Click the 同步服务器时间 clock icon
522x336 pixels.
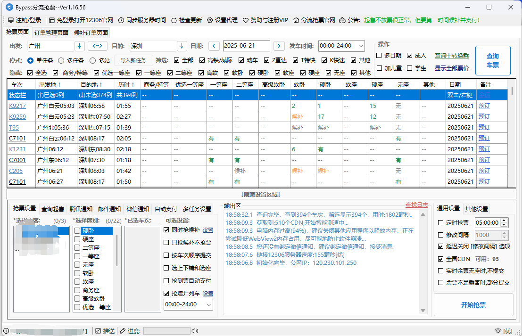pyautogui.click(x=121, y=20)
